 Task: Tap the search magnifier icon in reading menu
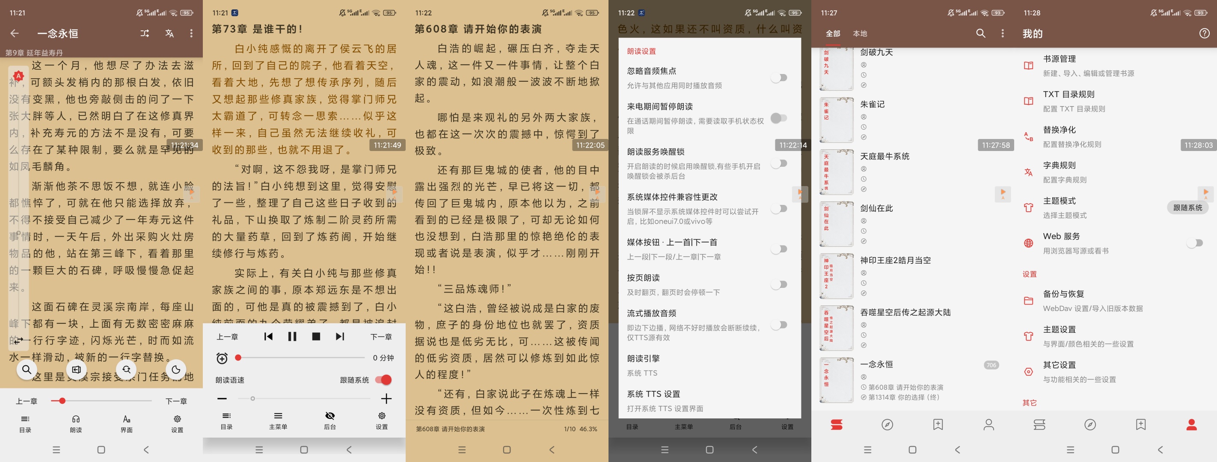27,370
